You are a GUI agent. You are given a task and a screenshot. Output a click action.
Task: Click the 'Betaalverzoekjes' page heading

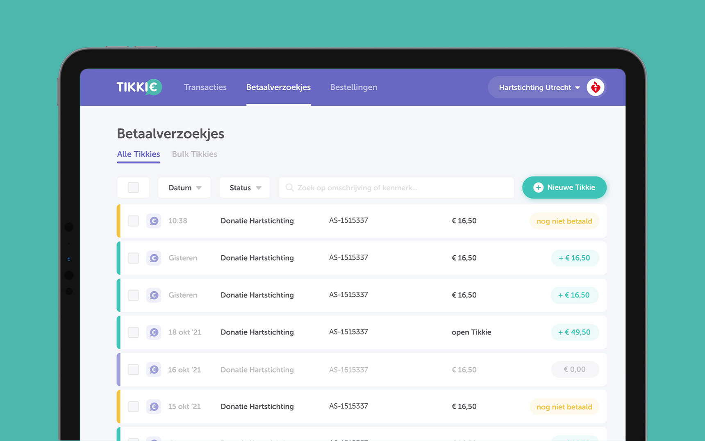[171, 134]
